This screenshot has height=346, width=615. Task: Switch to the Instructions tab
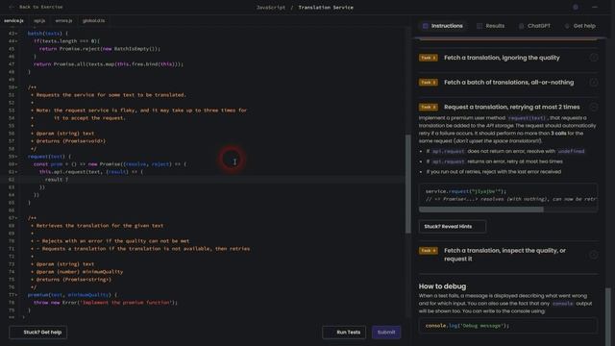pos(442,26)
